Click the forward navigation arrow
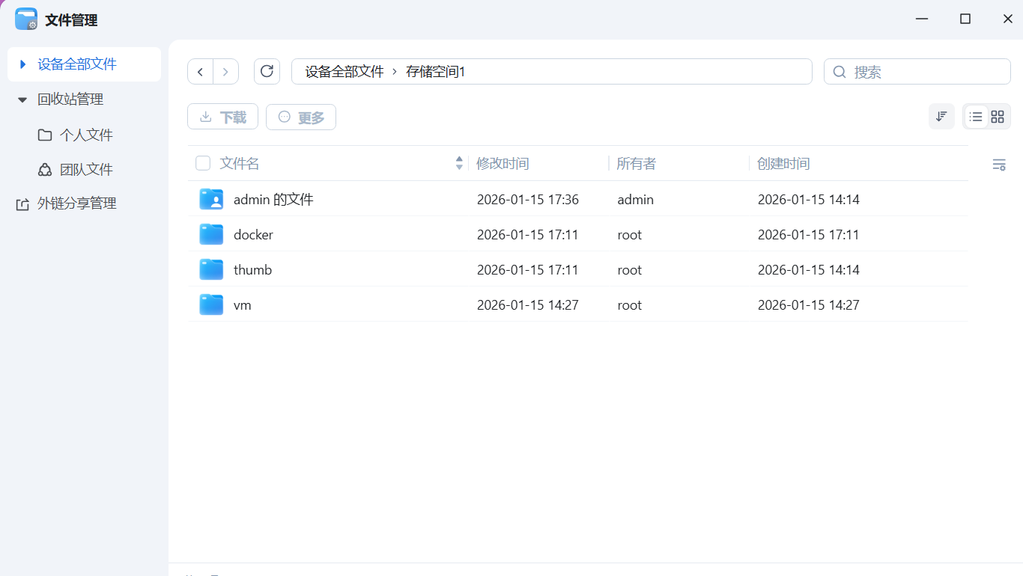 [x=225, y=71]
